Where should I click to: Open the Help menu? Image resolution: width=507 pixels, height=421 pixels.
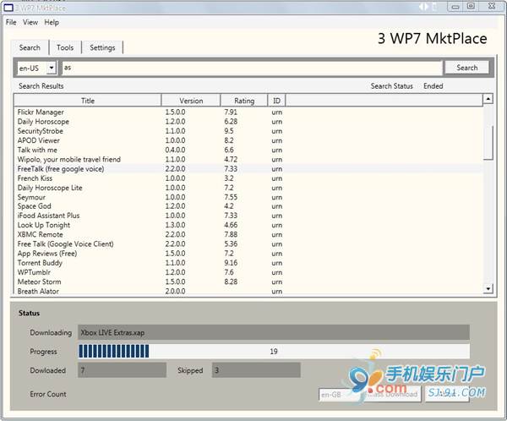(52, 22)
